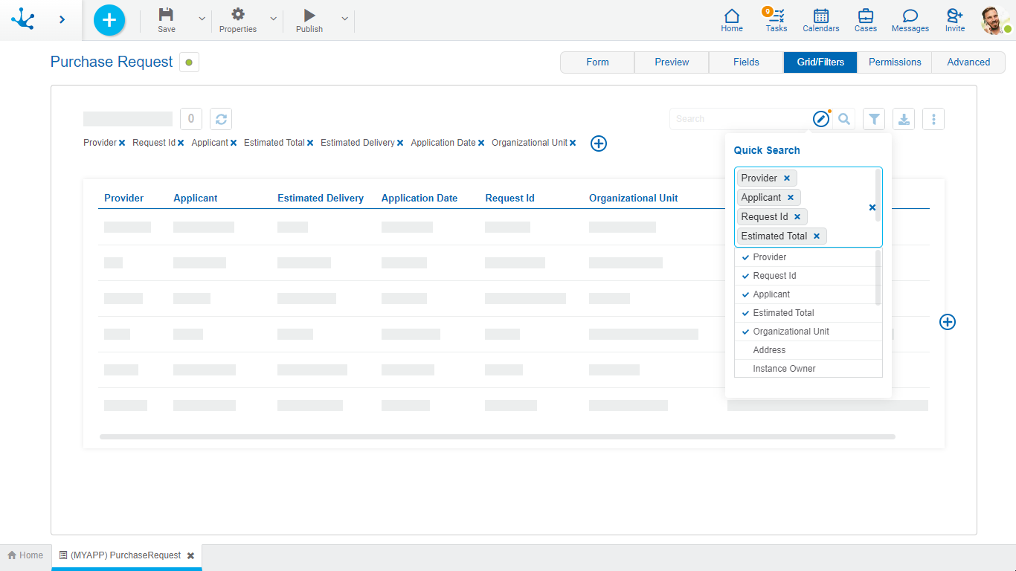Click the filter funnel icon
The width and height of the screenshot is (1016, 571).
[874, 119]
